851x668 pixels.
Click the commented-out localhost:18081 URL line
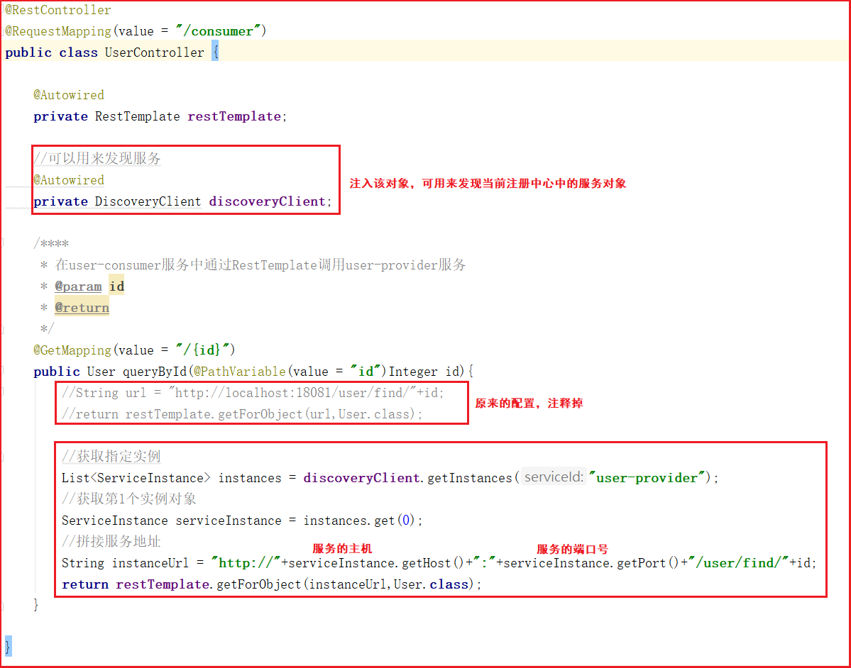[253, 393]
